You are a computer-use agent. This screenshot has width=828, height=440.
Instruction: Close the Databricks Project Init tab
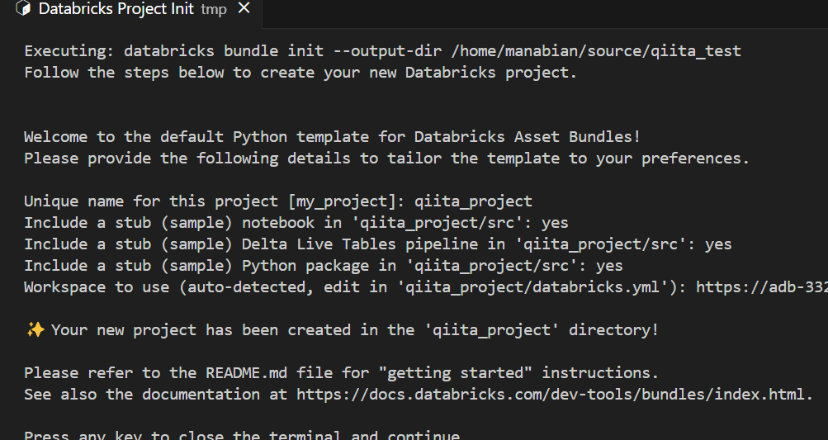(243, 10)
